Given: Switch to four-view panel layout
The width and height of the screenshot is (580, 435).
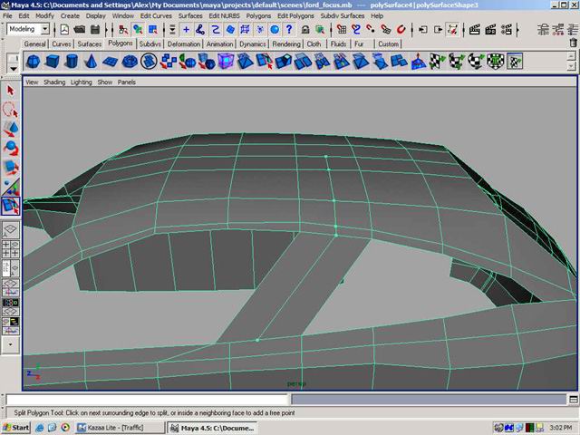Looking at the screenshot, I should pyautogui.click(x=11, y=249).
